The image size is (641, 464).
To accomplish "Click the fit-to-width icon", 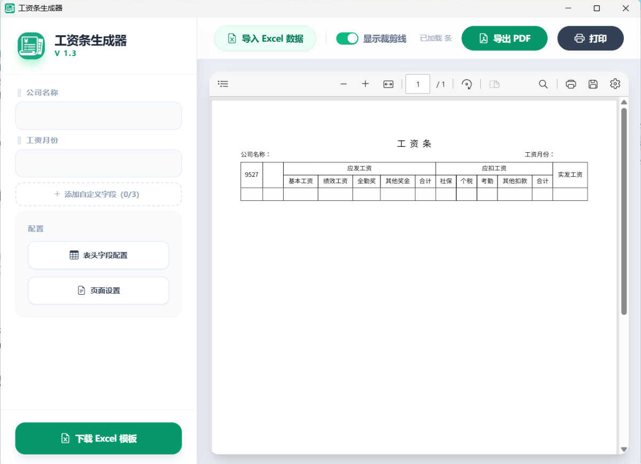I will (388, 84).
